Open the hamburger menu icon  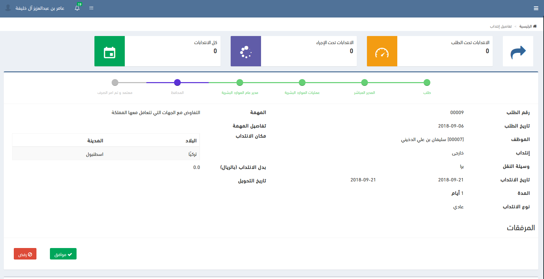[536, 8]
